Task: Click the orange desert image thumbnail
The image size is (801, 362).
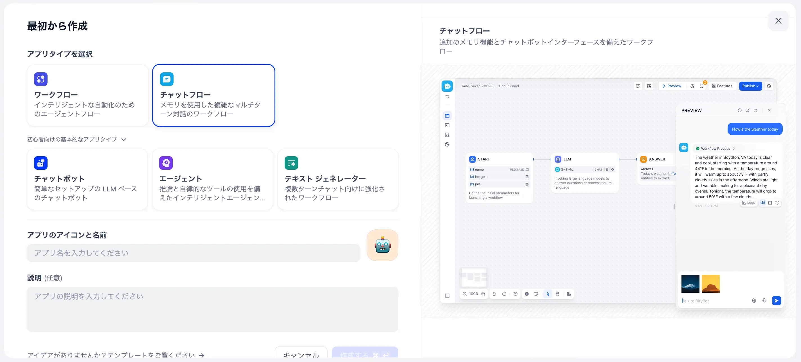Action: point(710,283)
